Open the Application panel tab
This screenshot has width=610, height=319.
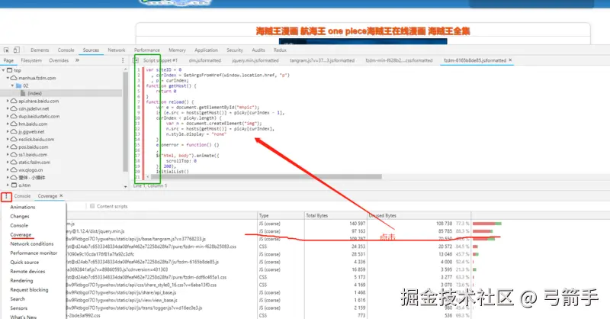206,50
